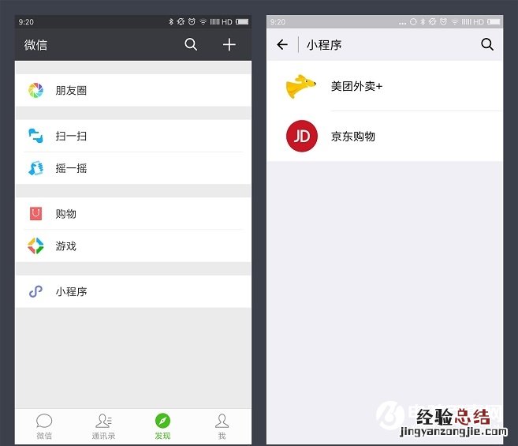Open the red JD logo

click(x=302, y=136)
